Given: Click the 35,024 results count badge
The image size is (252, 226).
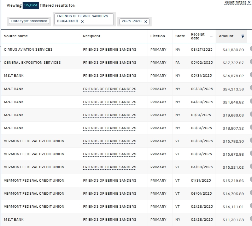Looking at the screenshot, I should pyautogui.click(x=31, y=5).
